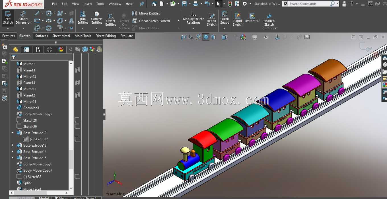Open the Options gear icon
This screenshot has height=199, width=387.
[245, 4]
